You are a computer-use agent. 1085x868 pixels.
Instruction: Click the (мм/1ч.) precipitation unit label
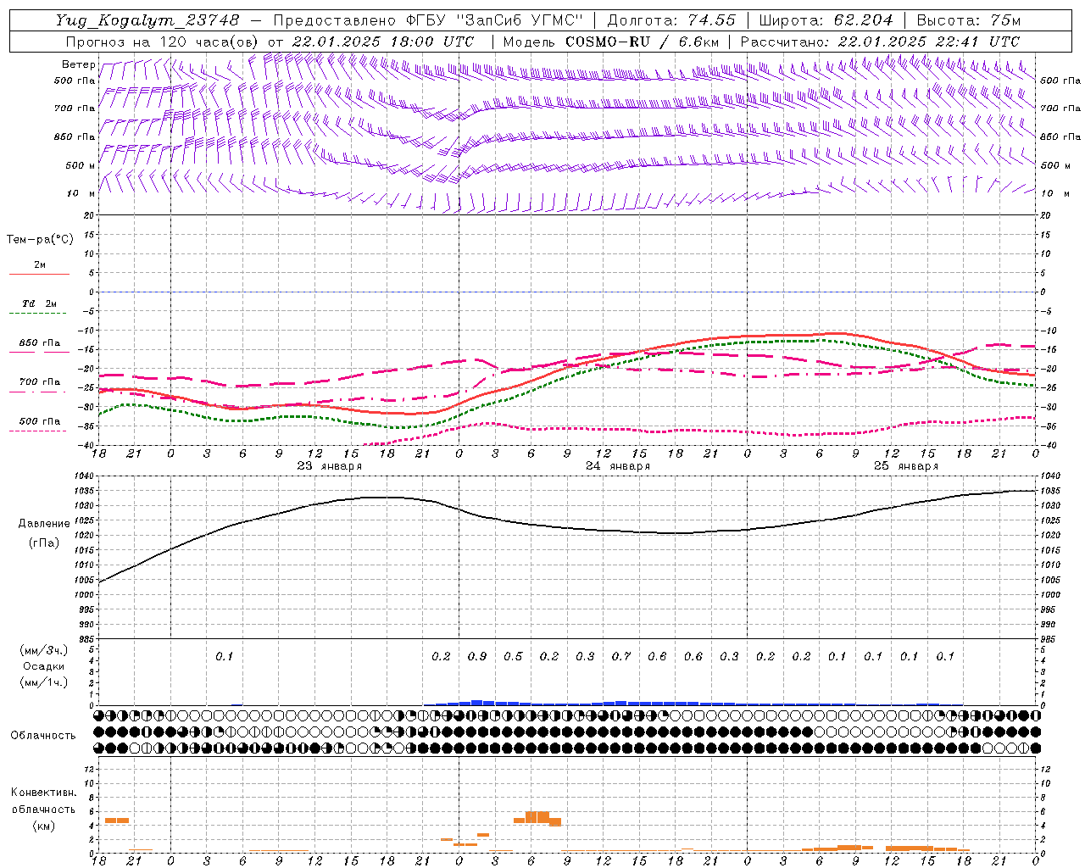click(44, 682)
